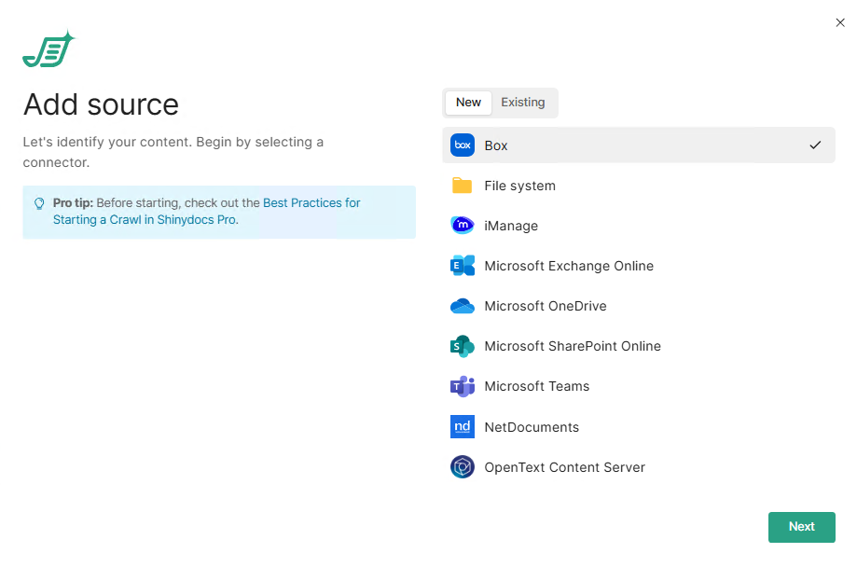Open the Best Practices for Starting a Crawl link

pyautogui.click(x=311, y=203)
